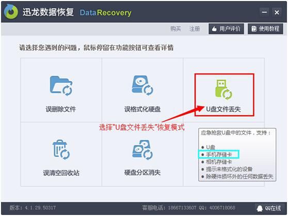Click the thumbs-up icon beside 用户评价
The height and width of the screenshot is (216, 288).
[214, 29]
